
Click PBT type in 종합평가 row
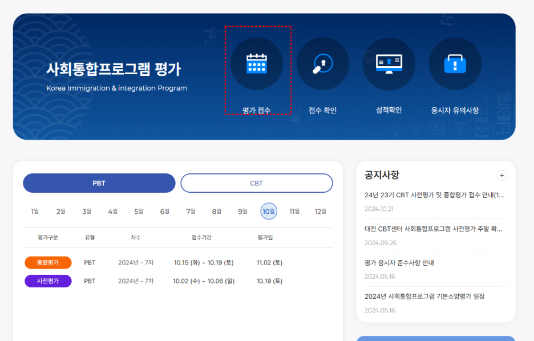coord(90,263)
